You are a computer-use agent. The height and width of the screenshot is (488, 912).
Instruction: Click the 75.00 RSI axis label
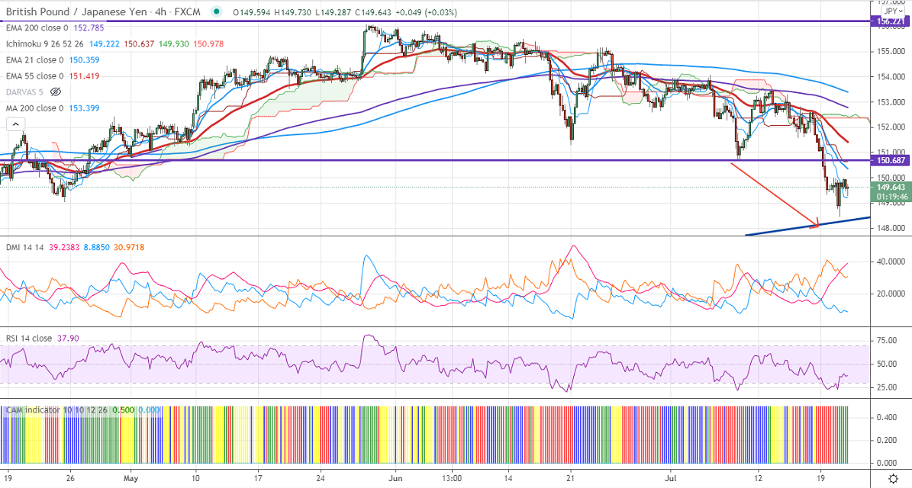point(886,340)
